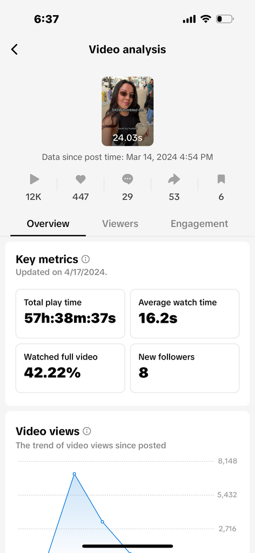Switch to the Engagement tab
The height and width of the screenshot is (553, 255).
199,224
